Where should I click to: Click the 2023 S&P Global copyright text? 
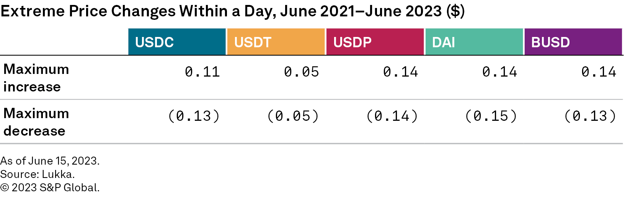point(50,187)
